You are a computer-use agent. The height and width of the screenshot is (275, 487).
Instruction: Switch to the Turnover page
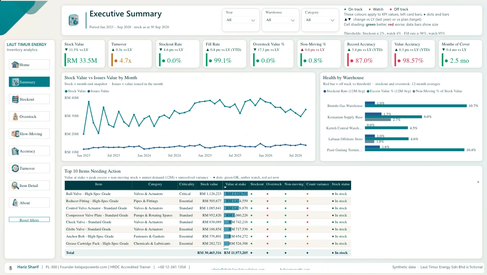29,168
